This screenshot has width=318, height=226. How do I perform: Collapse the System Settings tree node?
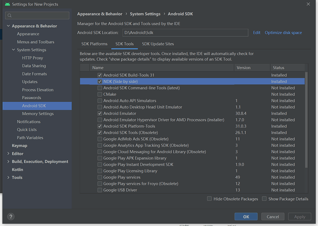pos(13,50)
